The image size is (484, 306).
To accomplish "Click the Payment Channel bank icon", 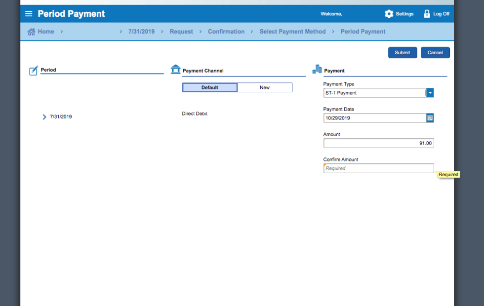I will coord(175,70).
